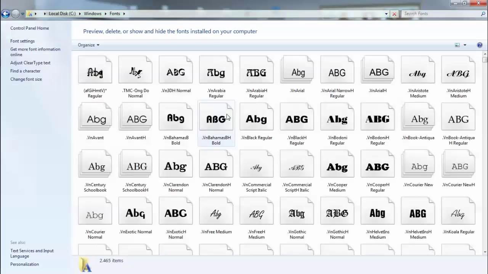Viewport: 488px width, 274px height.
Task: Select the .VnGothic Normal font icon
Action: point(297,211)
